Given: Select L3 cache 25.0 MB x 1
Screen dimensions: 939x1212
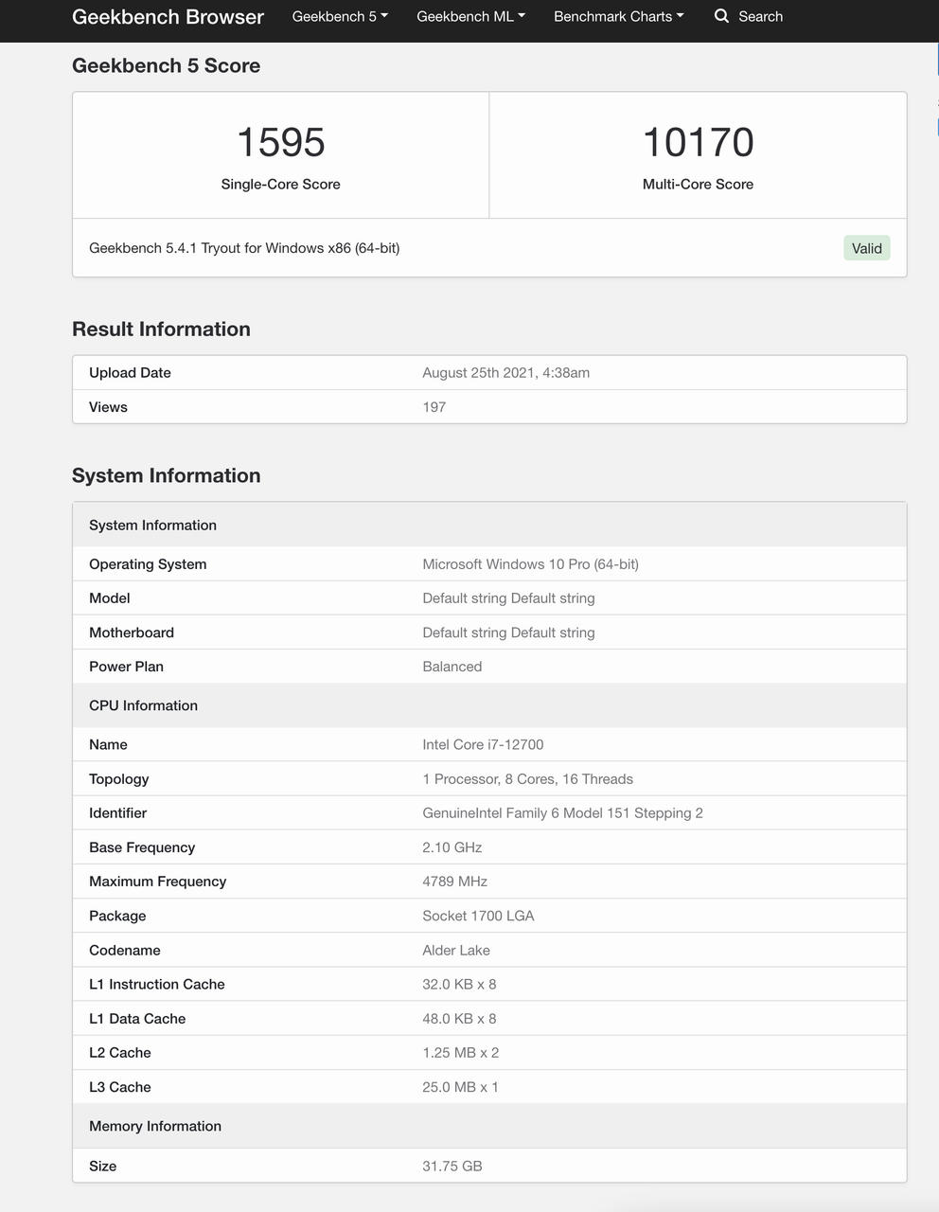Looking at the screenshot, I should 460,1087.
